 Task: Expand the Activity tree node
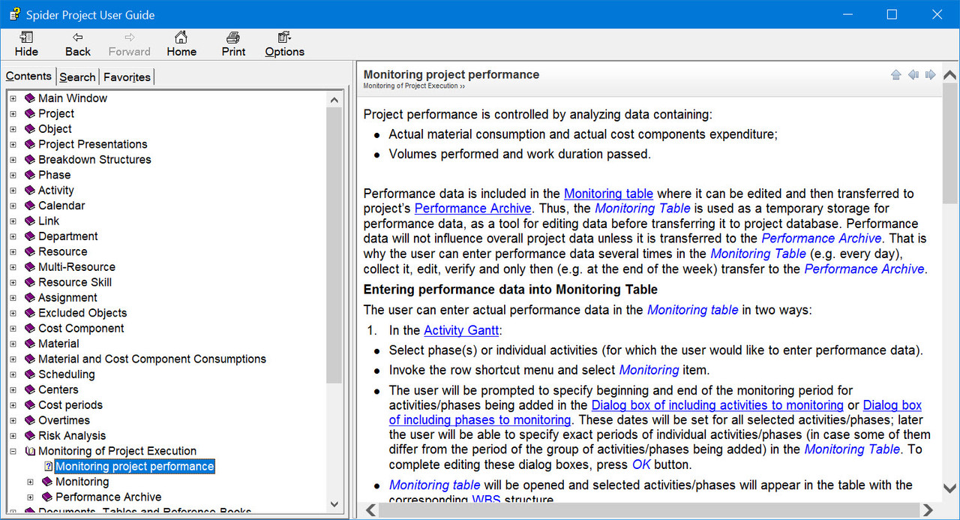13,191
